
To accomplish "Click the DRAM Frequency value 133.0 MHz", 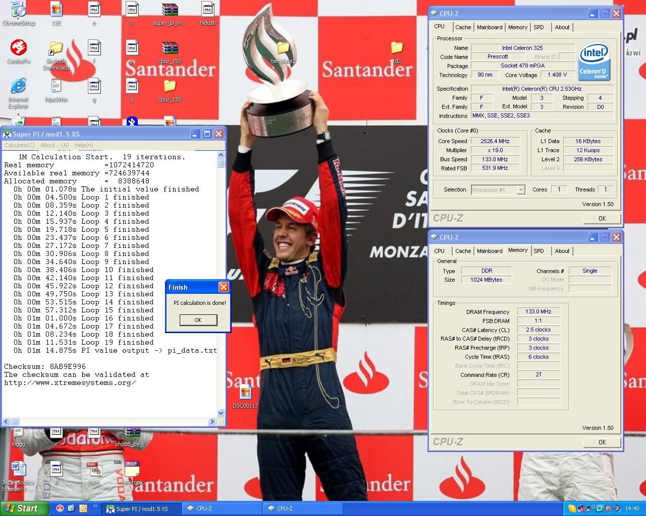I will click(539, 311).
